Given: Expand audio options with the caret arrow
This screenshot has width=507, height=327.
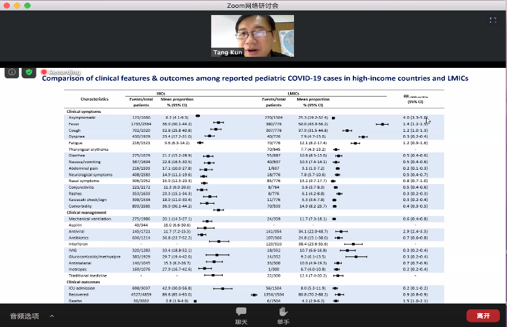Looking at the screenshot, I should pos(50,316).
